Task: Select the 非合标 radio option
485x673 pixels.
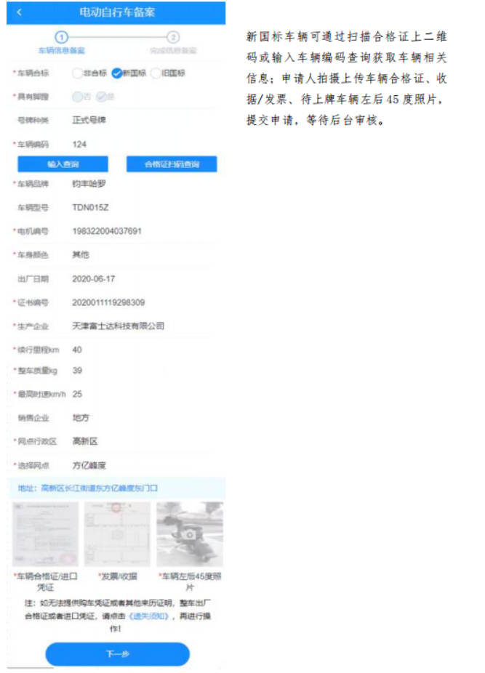Action: (x=77, y=73)
